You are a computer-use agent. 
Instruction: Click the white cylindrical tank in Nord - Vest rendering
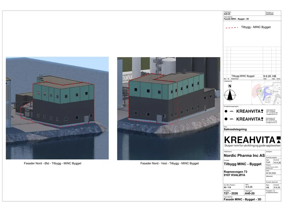click(168, 65)
